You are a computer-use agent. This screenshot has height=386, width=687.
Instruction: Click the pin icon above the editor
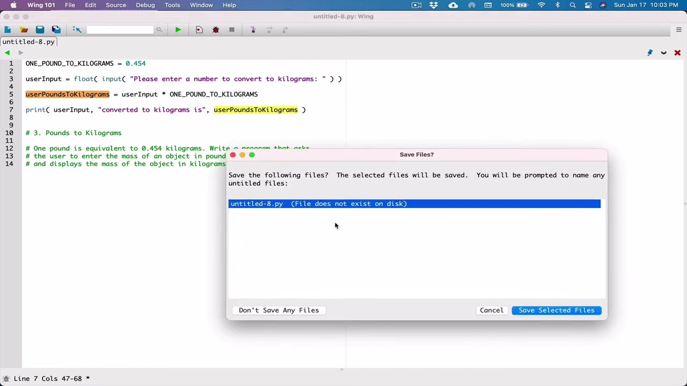pos(650,53)
